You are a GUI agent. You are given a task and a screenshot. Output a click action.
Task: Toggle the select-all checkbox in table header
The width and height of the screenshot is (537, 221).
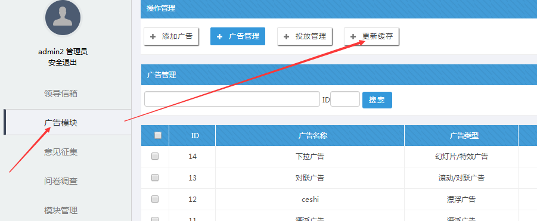coord(158,135)
